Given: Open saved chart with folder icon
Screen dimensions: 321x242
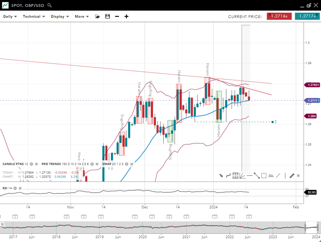Looking at the screenshot, I should pyautogui.click(x=97, y=16).
